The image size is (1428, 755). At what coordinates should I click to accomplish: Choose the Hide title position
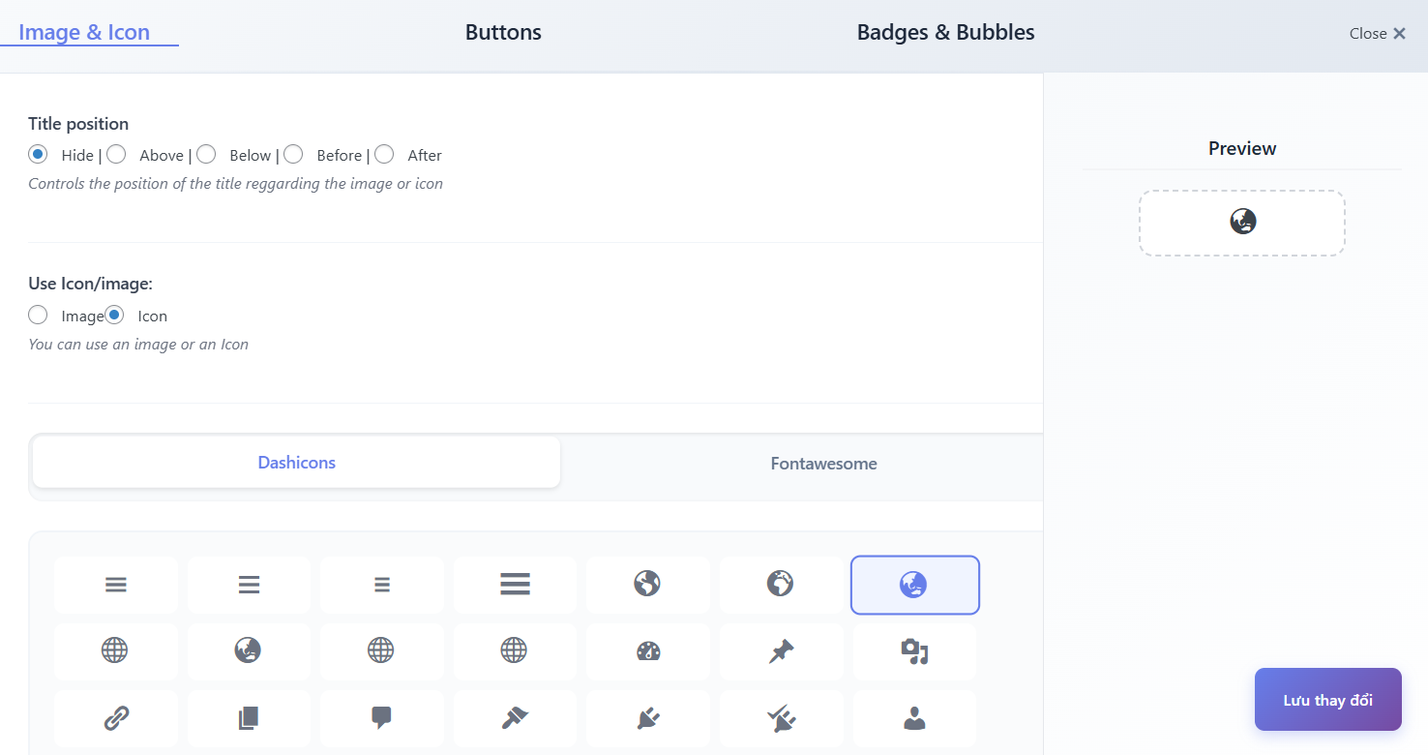click(38, 154)
